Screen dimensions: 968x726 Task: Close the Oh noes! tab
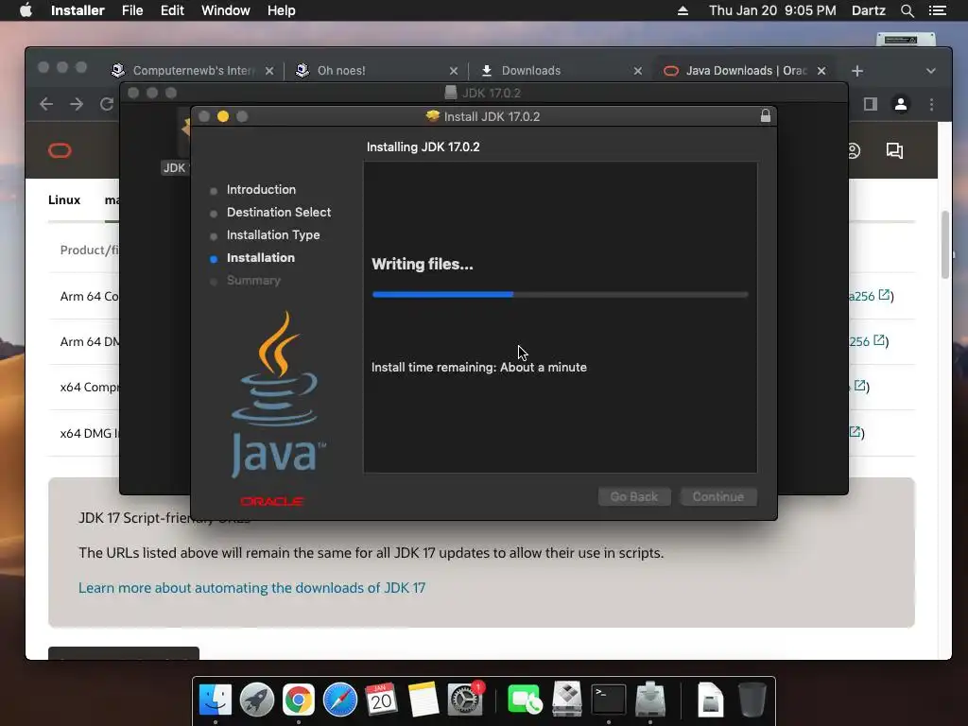454,71
